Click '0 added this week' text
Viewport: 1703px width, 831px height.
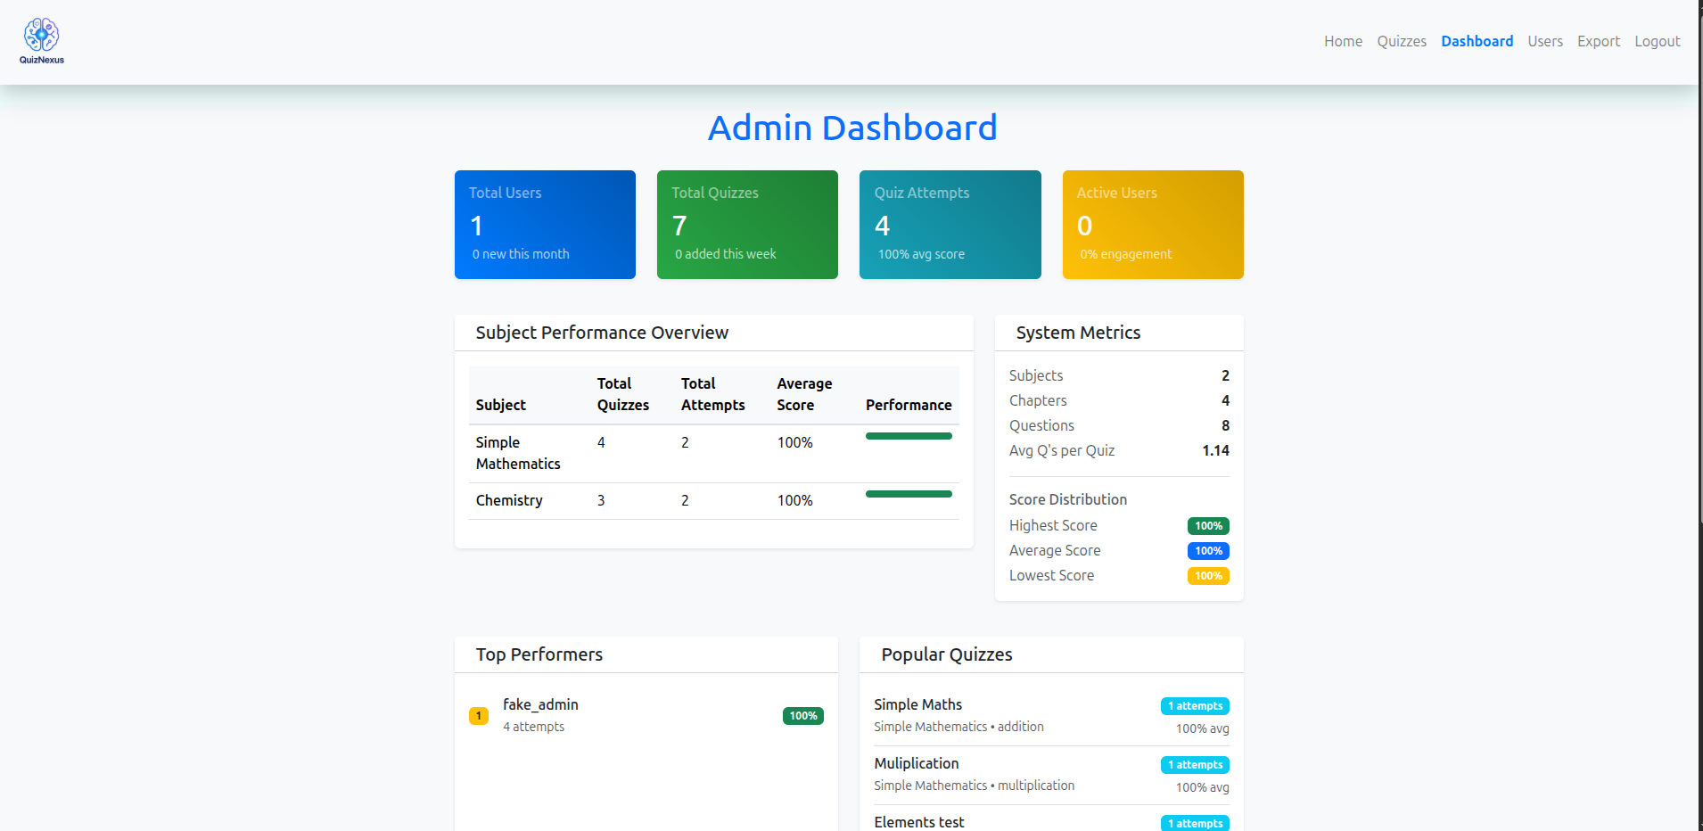click(725, 254)
